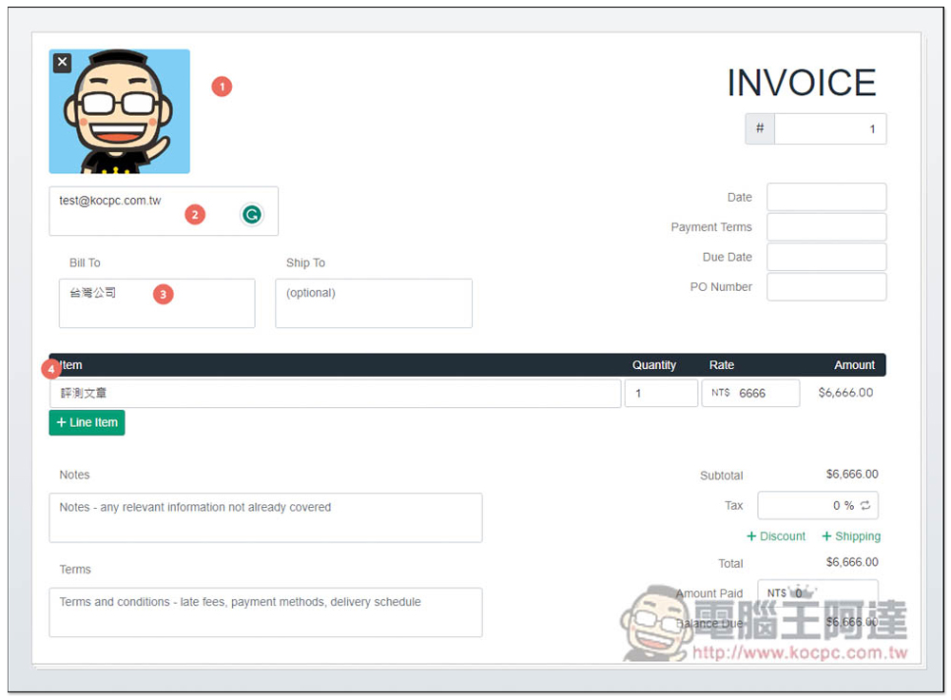Click the Payment Terms input
The width and height of the screenshot is (951, 700).
pos(826,227)
